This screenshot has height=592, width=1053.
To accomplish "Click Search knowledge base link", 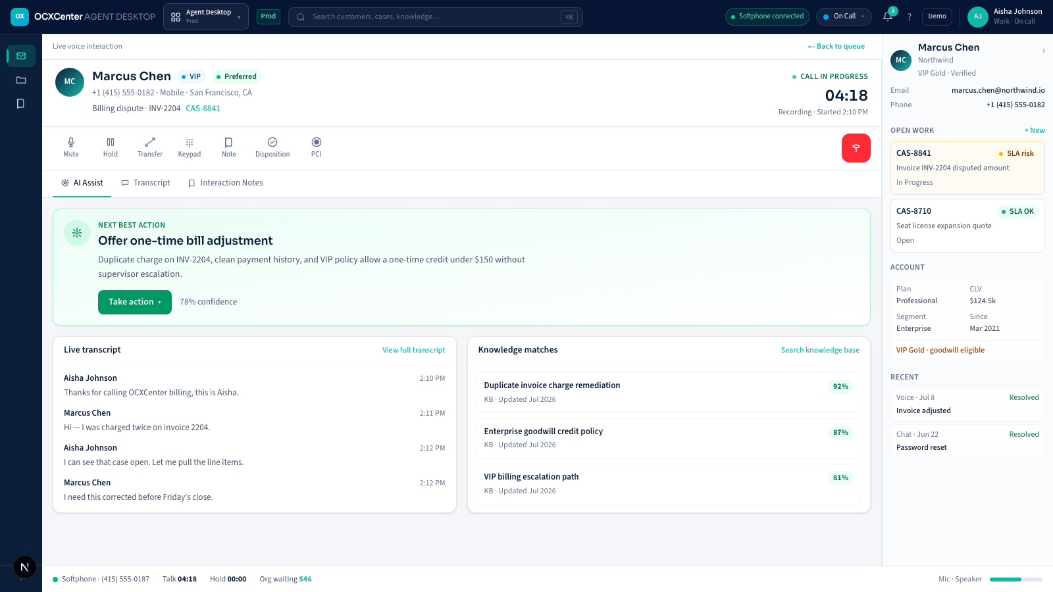I will [x=820, y=350].
